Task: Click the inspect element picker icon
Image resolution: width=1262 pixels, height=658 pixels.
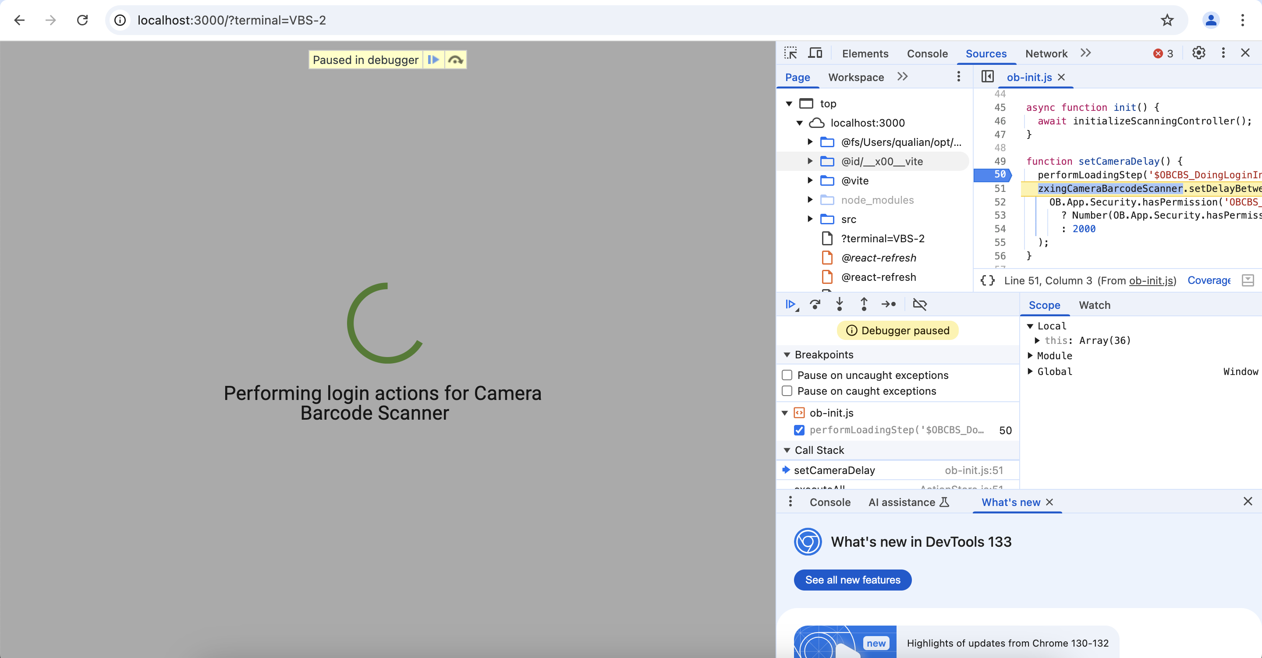Action: pyautogui.click(x=790, y=53)
